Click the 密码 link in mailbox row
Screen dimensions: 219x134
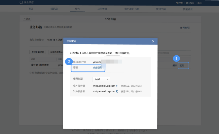coord(182,66)
